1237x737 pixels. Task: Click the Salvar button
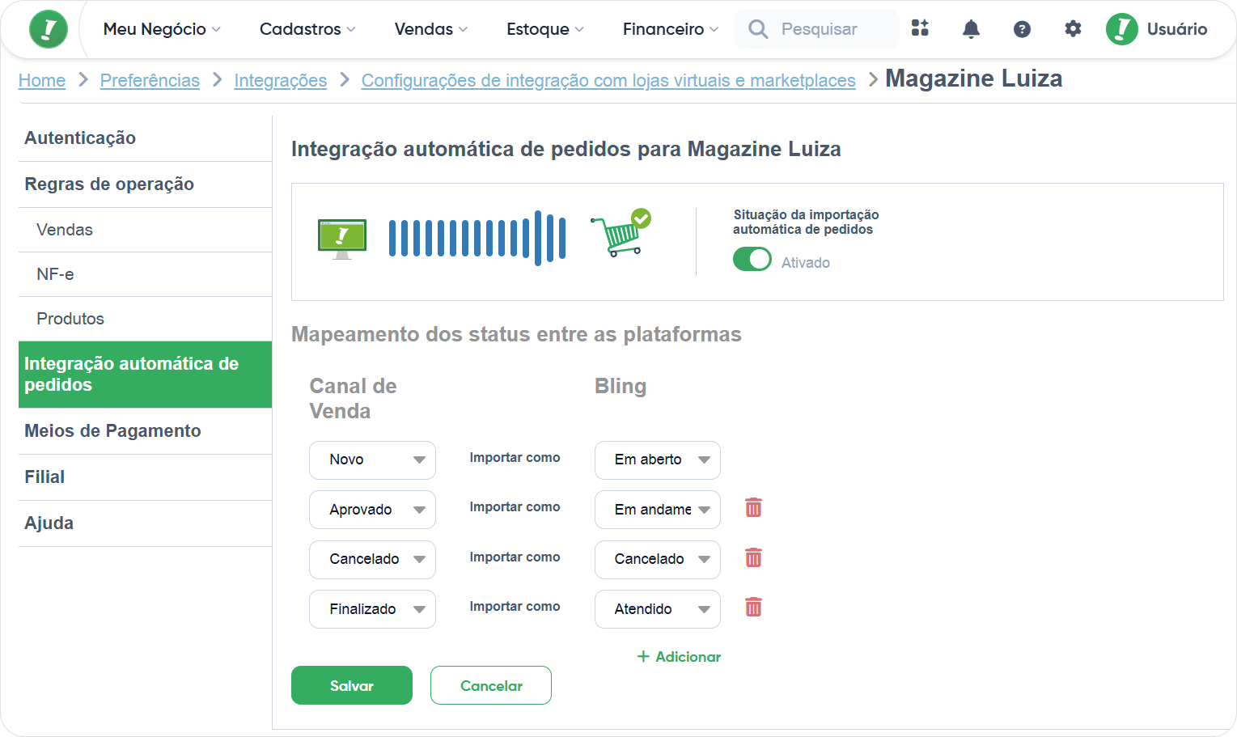[x=352, y=685]
